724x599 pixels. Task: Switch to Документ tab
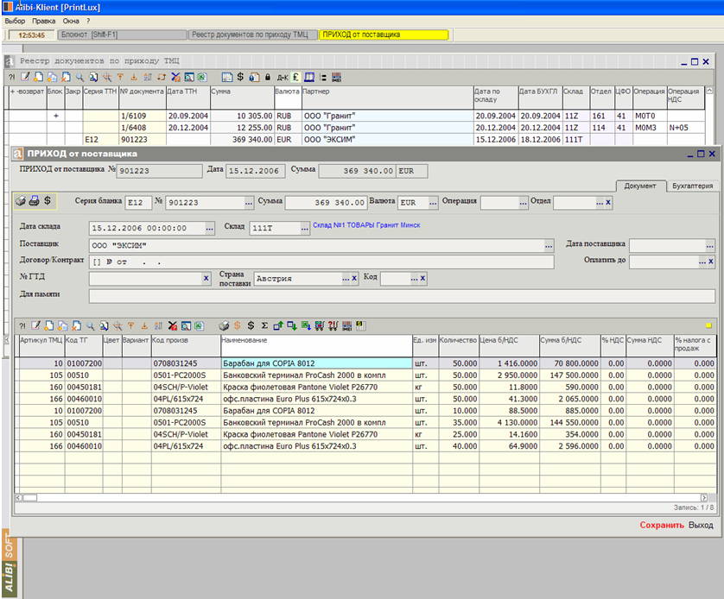[x=640, y=186]
